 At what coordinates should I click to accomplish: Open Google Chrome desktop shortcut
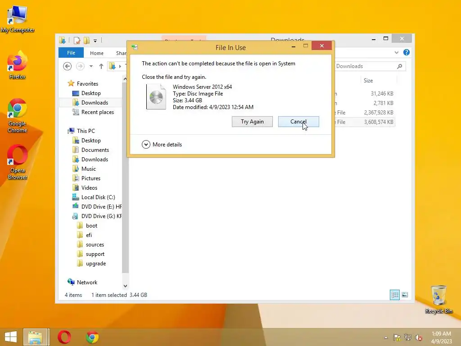click(x=18, y=116)
